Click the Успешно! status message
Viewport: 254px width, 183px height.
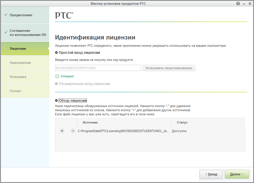tap(67, 76)
